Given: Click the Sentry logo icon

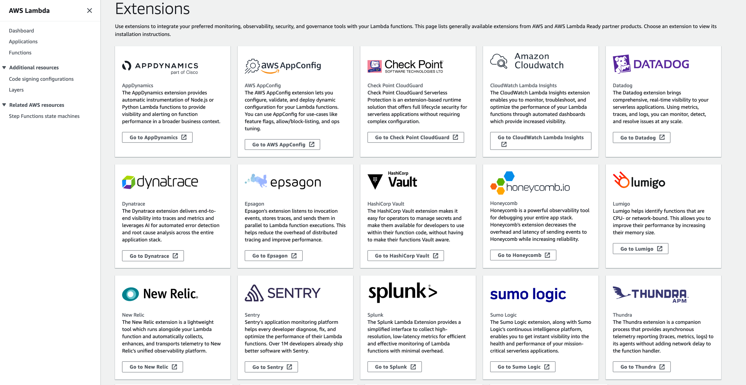Looking at the screenshot, I should click(254, 293).
